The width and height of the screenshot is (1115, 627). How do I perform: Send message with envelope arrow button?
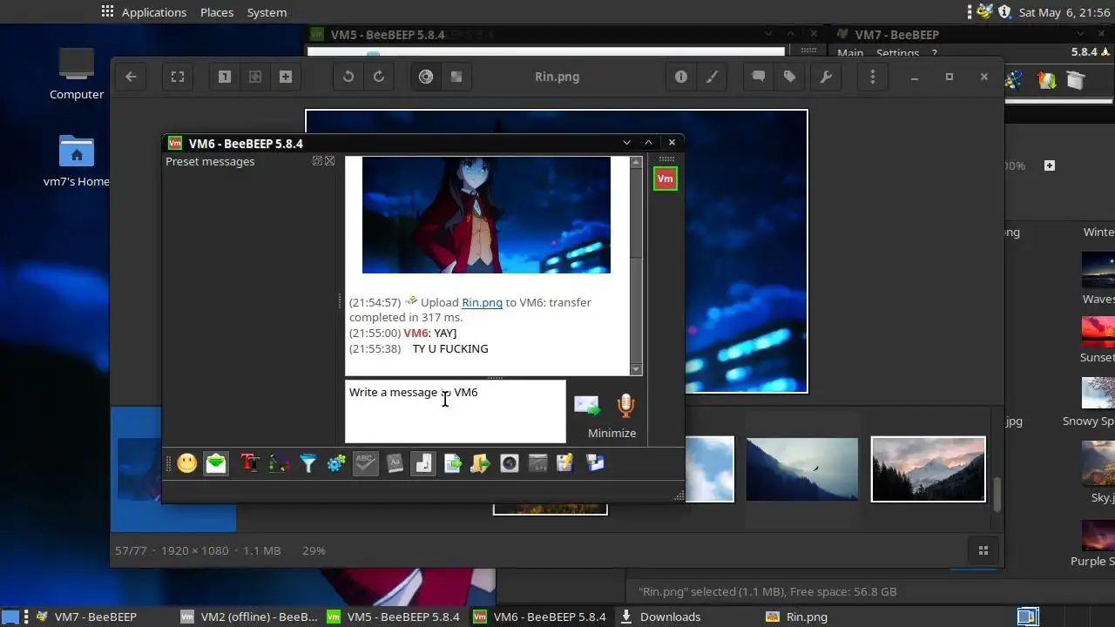click(x=587, y=406)
